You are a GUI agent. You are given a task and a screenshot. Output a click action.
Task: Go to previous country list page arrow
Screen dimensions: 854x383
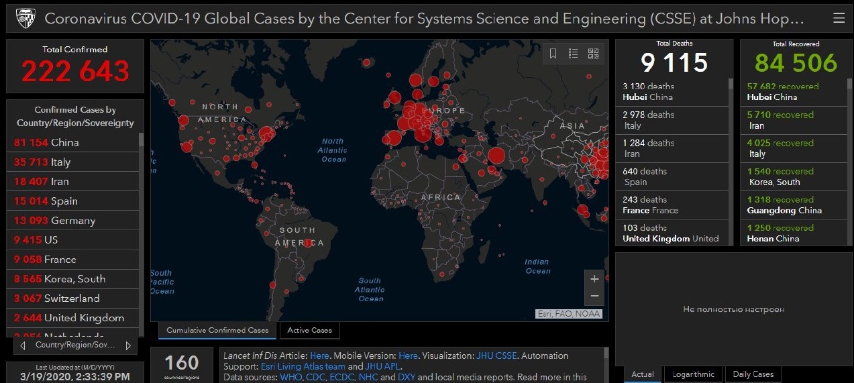coord(23,345)
